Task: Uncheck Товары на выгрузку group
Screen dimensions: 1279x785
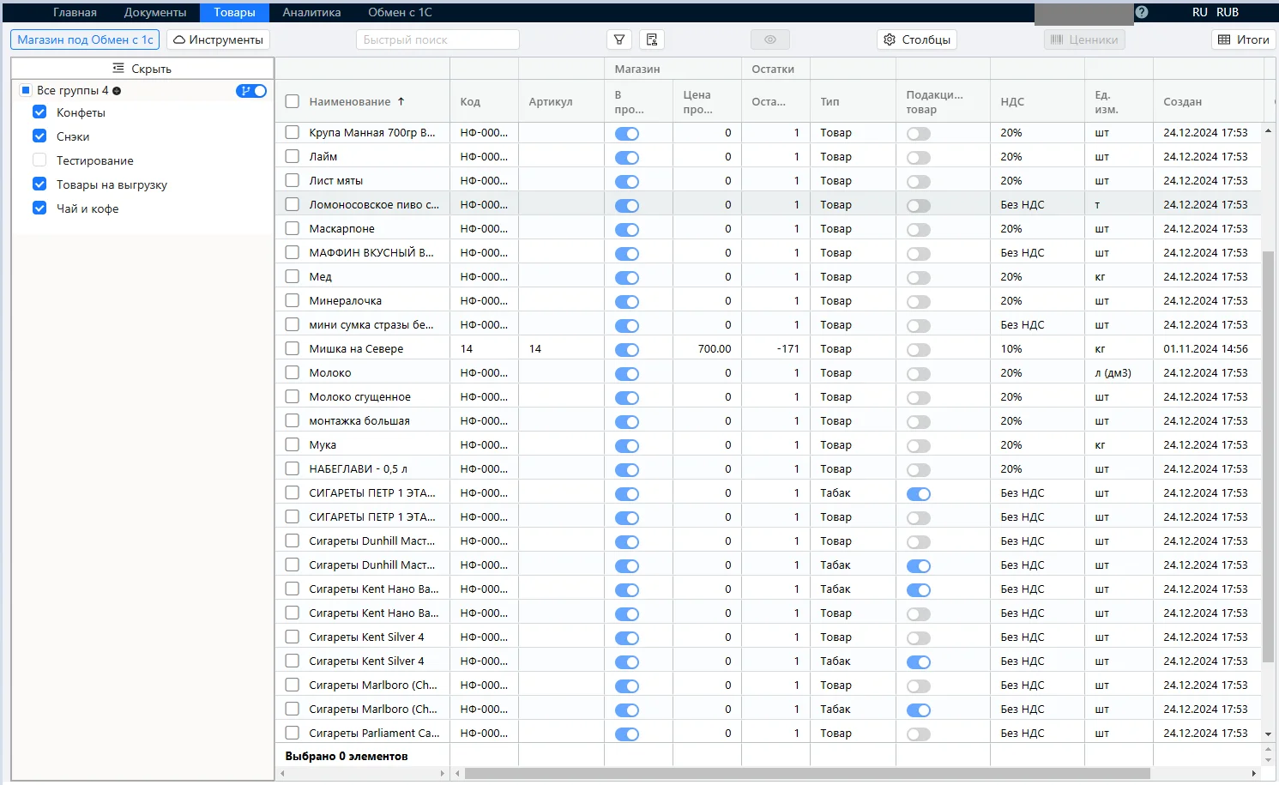Action: [x=39, y=184]
